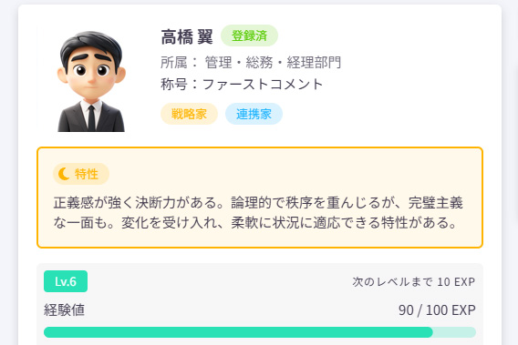Click the 次のレベルまで 10 EXP text
This screenshot has width=518, height=345.
tap(414, 282)
